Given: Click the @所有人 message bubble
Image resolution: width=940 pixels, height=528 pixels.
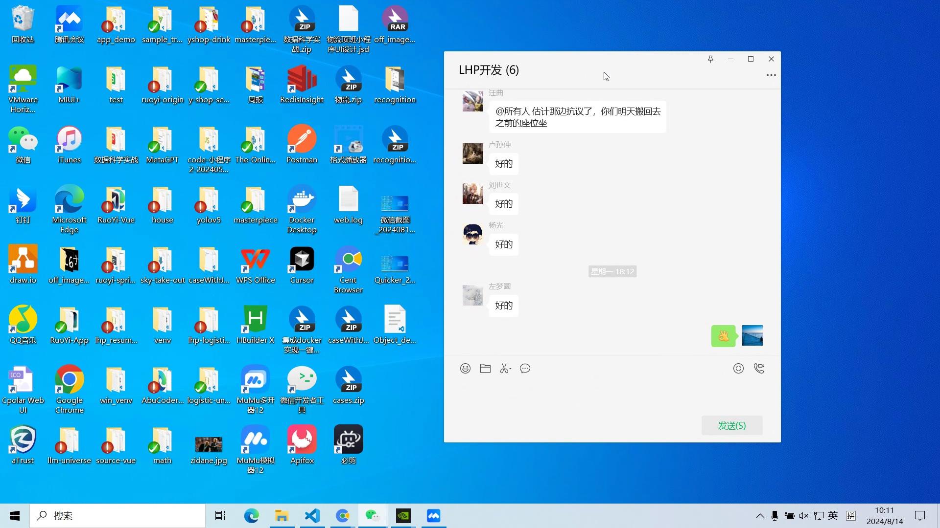Looking at the screenshot, I should pyautogui.click(x=578, y=117).
